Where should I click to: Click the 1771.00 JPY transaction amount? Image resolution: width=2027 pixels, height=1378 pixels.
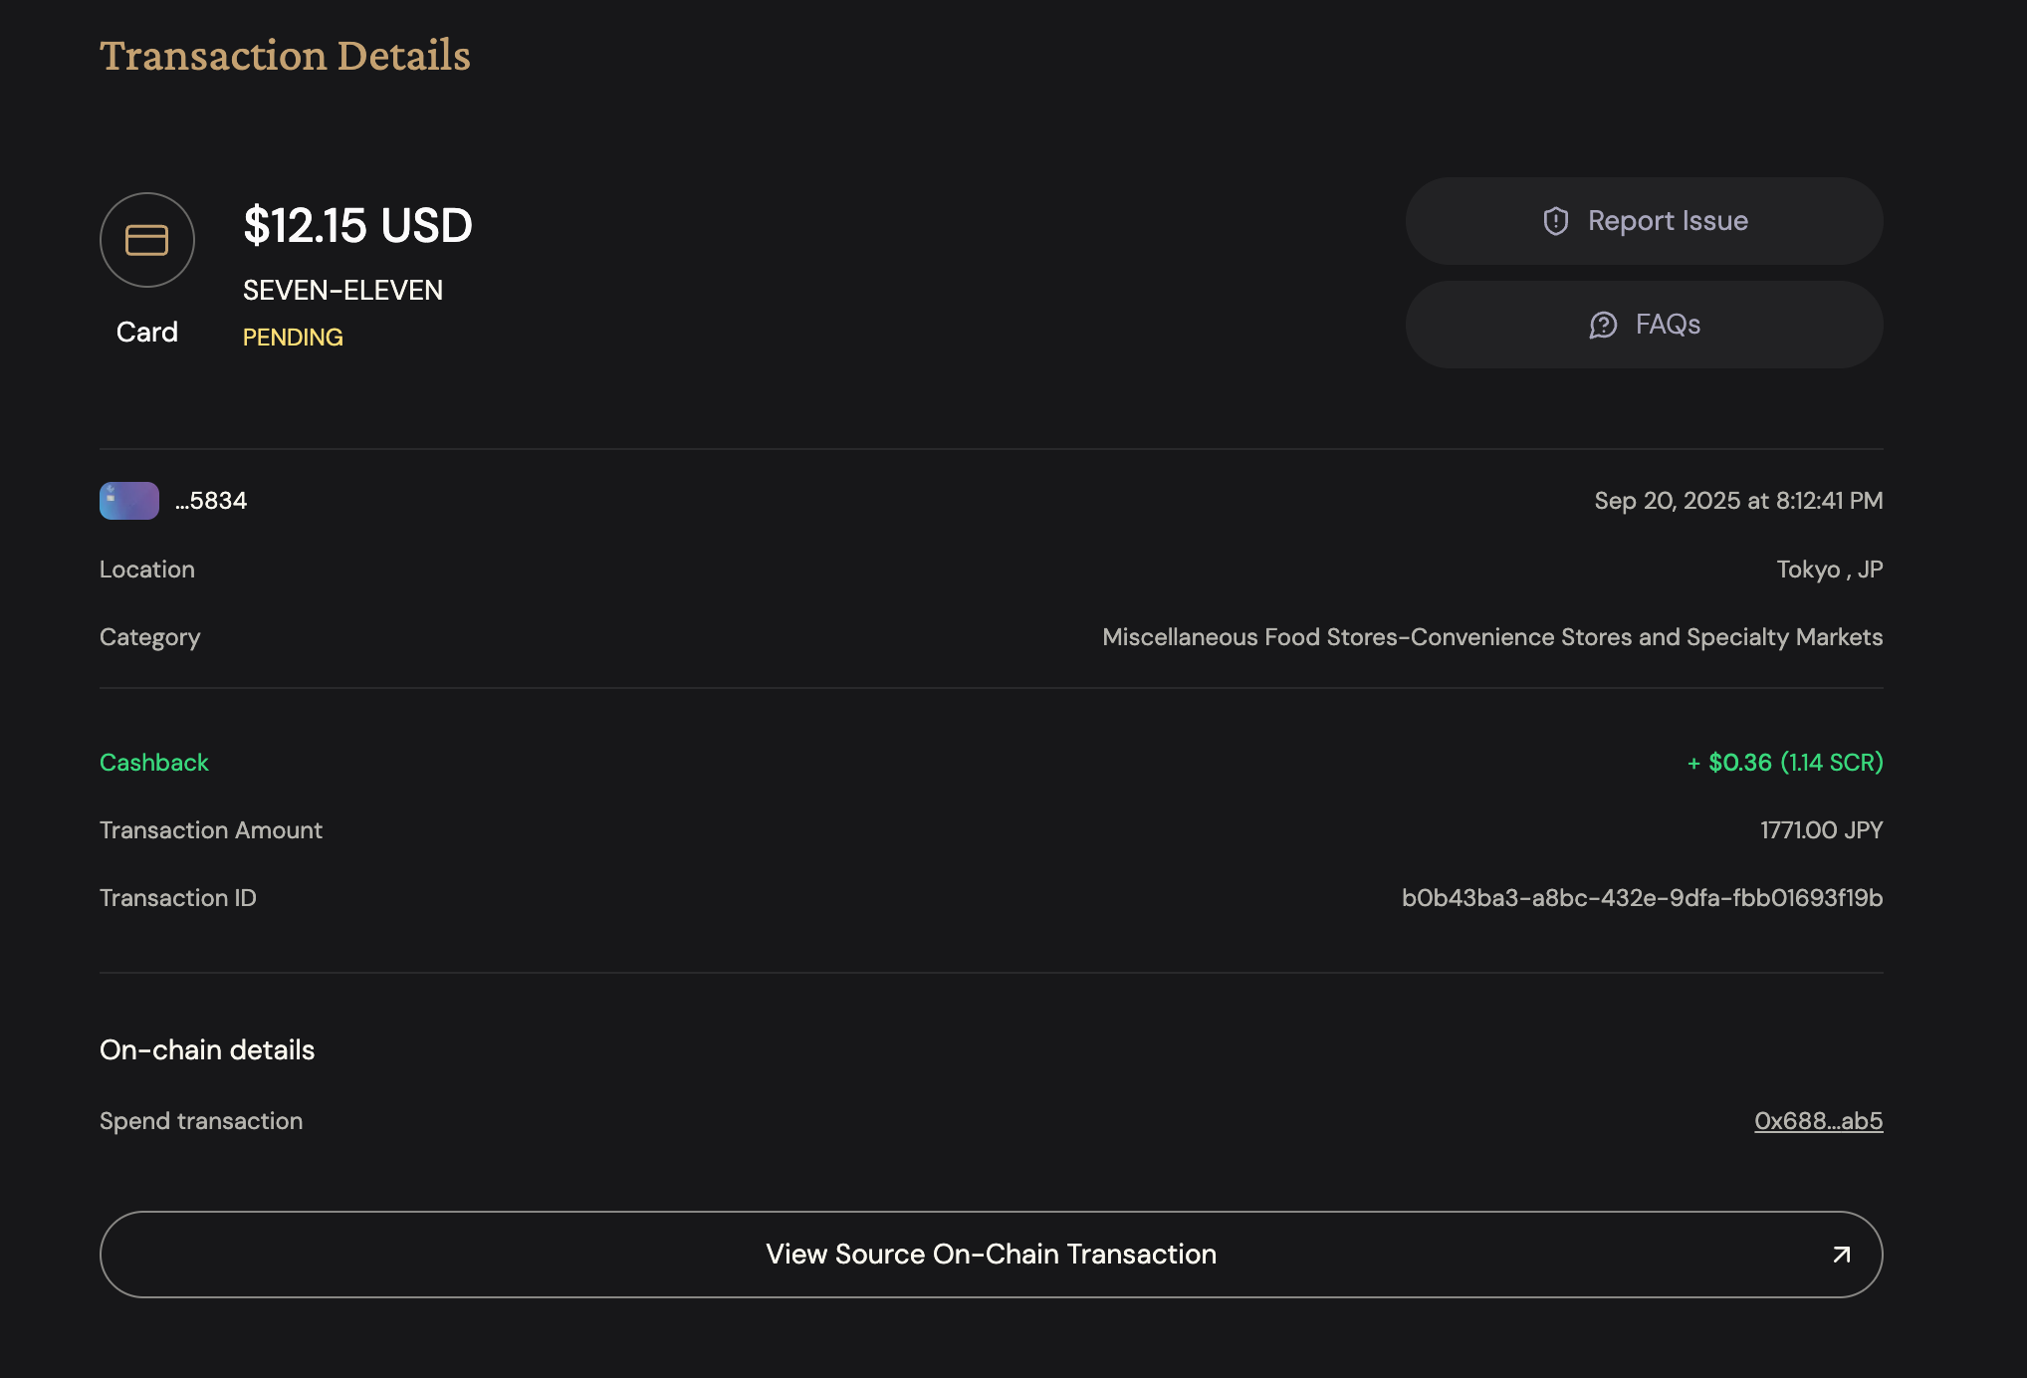[1821, 830]
